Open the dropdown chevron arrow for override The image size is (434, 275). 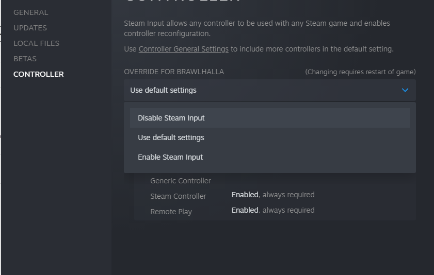[x=405, y=90]
